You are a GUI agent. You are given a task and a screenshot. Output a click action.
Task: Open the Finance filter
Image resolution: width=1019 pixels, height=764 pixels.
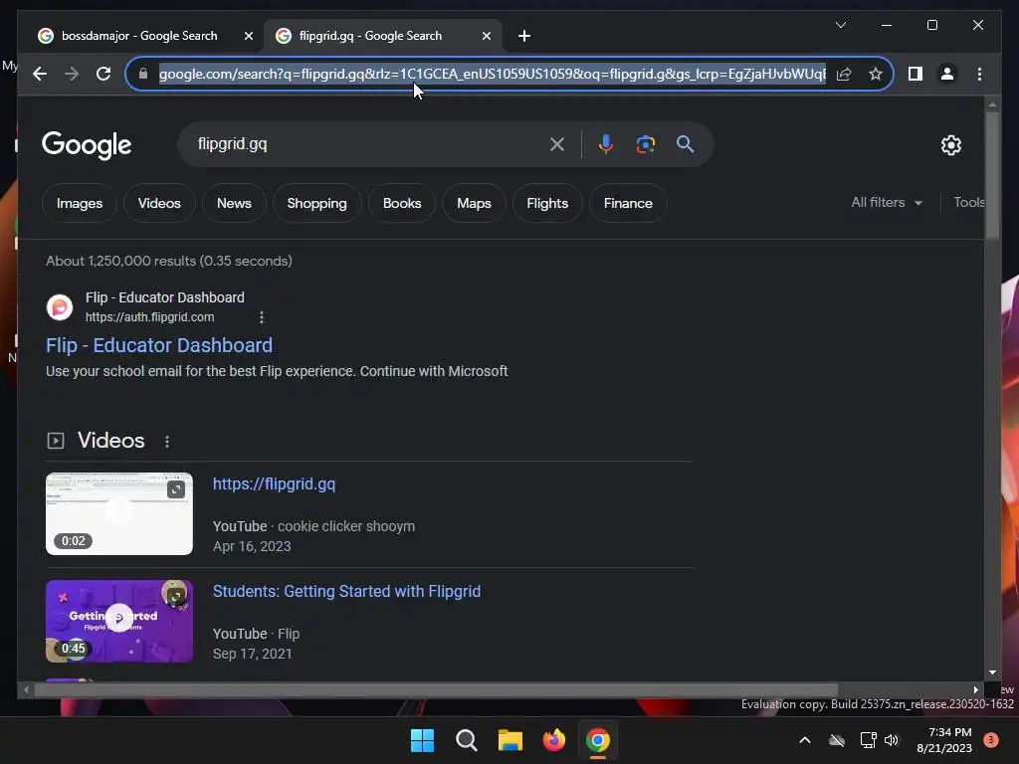628,203
